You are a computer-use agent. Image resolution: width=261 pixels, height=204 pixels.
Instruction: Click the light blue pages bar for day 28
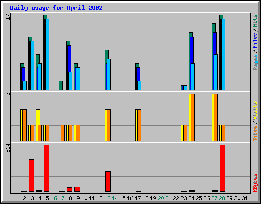click(223, 55)
